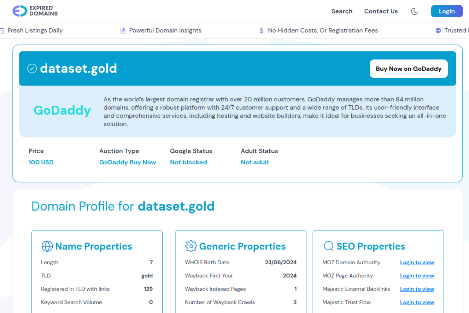Click the Not adult status value
The image size is (469, 313).
coord(255,162)
